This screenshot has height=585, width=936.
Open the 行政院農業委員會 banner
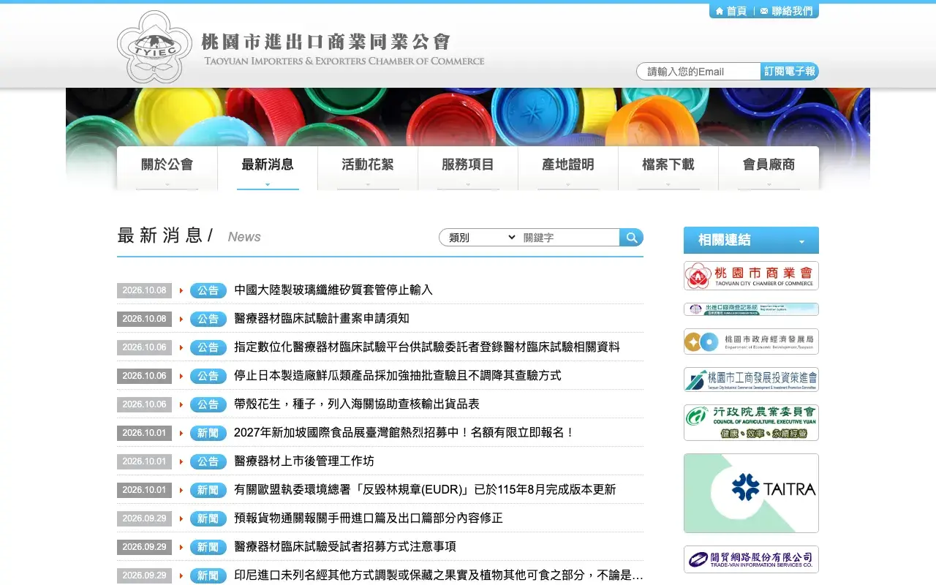pyautogui.click(x=751, y=423)
